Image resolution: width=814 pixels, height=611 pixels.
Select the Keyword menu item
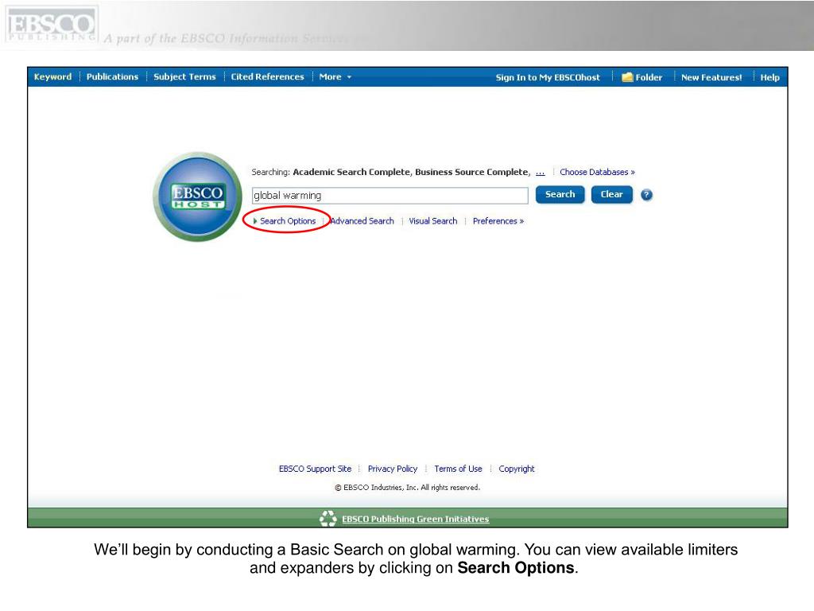click(52, 77)
